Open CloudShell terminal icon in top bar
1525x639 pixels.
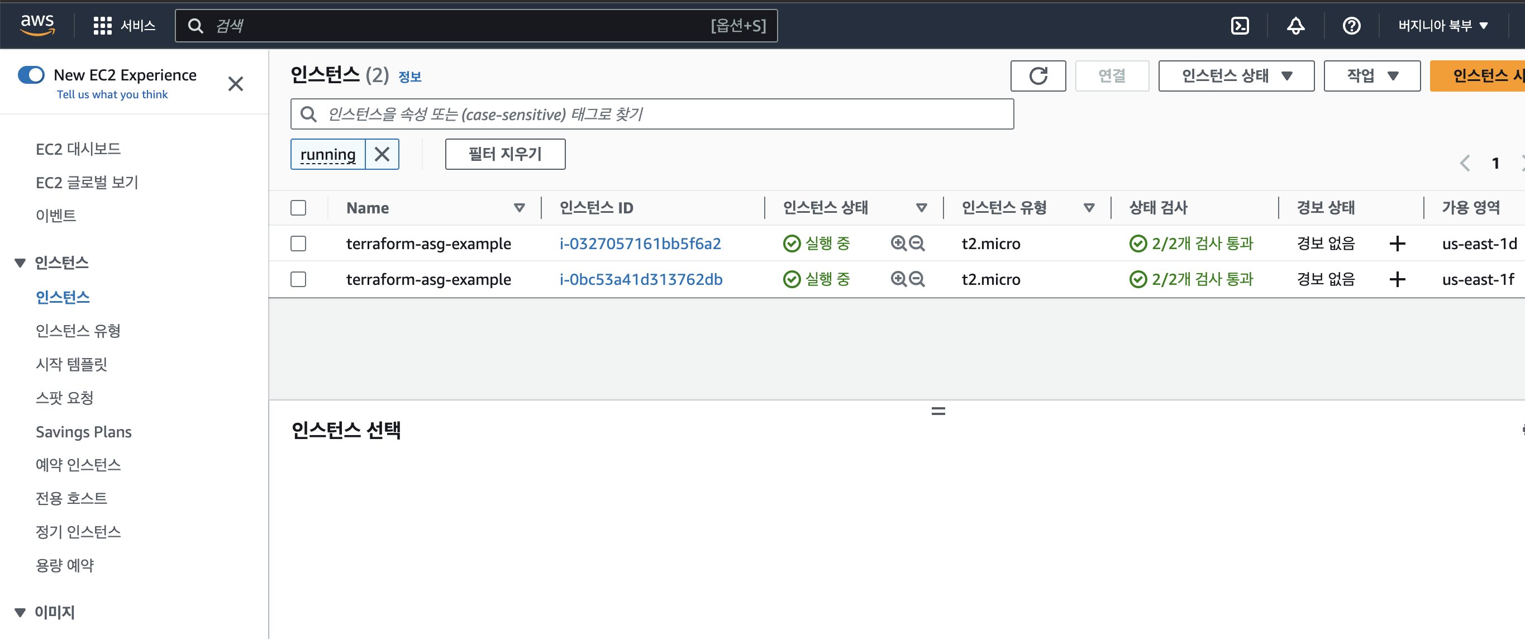tap(1240, 26)
